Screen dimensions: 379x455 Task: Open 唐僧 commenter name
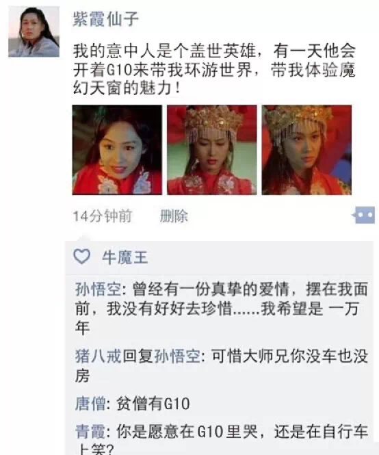[90, 404]
